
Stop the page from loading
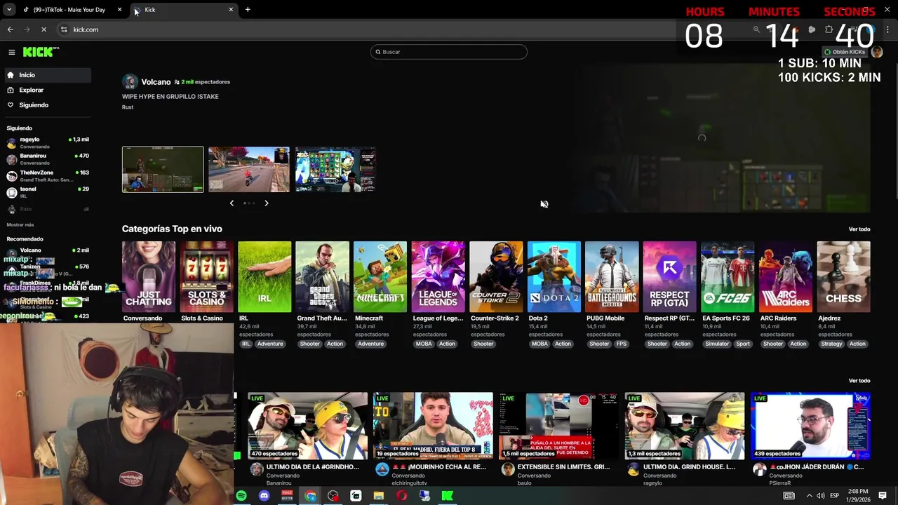coord(43,29)
